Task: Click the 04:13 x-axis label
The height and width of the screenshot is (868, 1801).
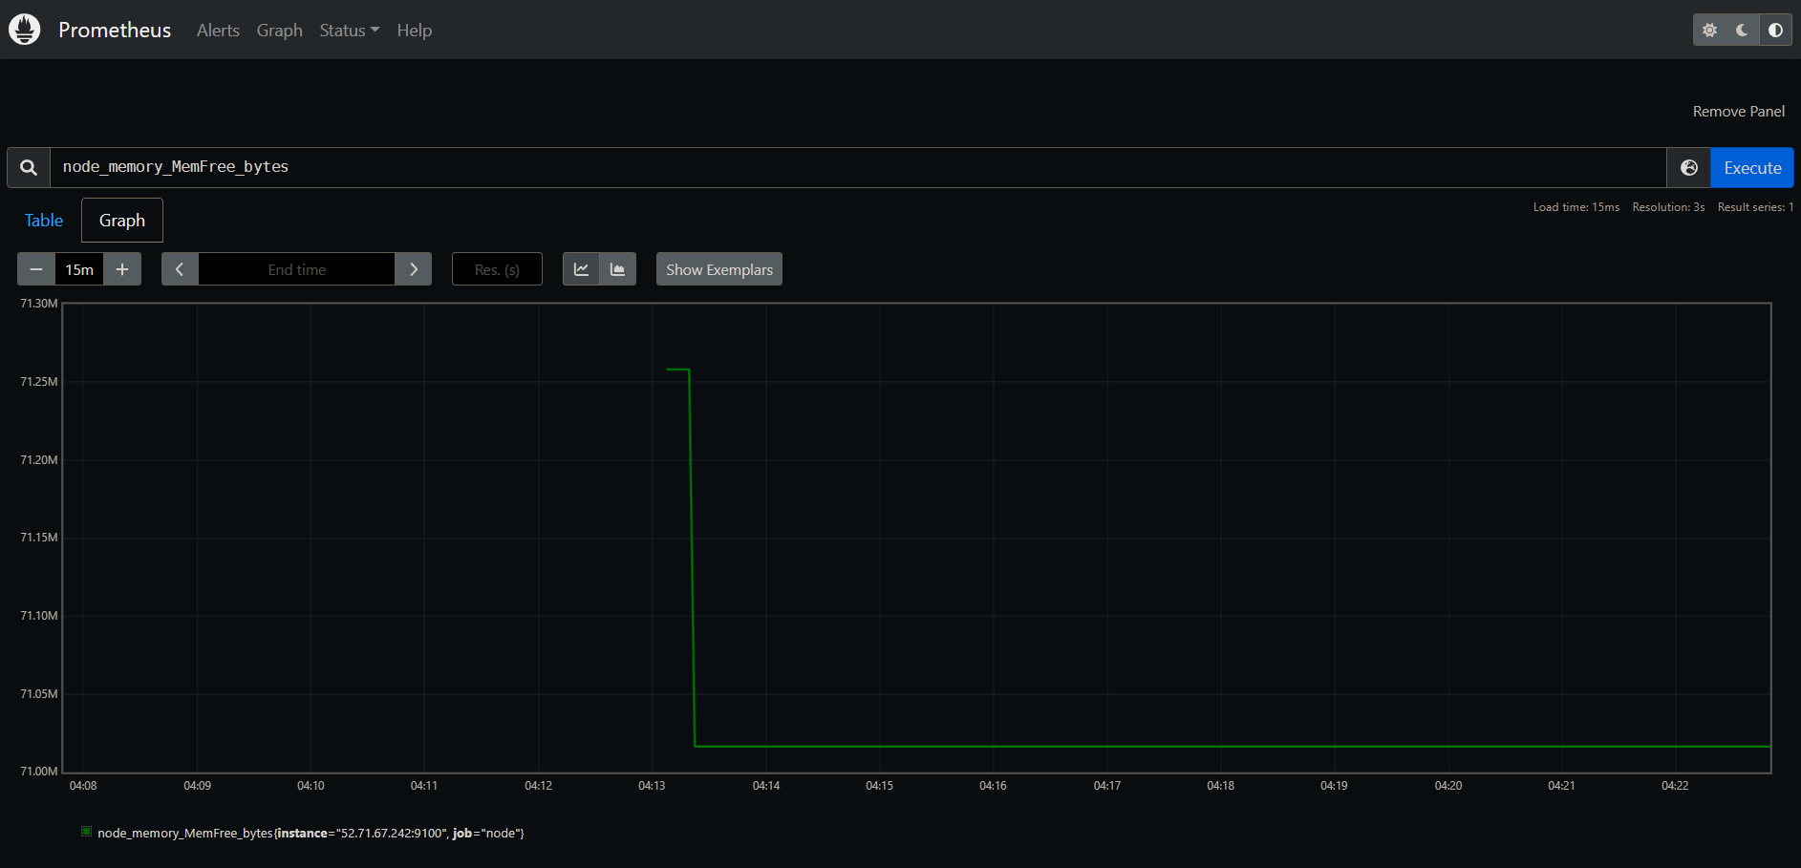Action: pos(652,786)
